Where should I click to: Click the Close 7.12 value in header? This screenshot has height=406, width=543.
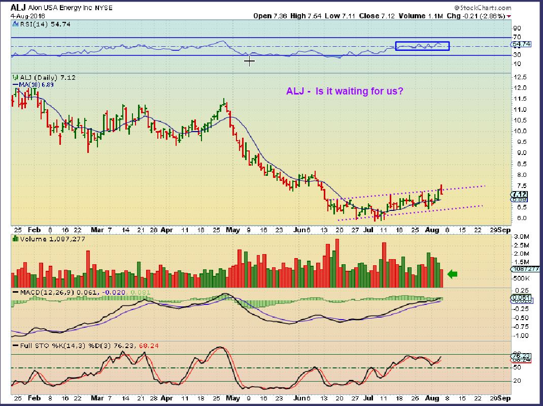[x=377, y=16]
